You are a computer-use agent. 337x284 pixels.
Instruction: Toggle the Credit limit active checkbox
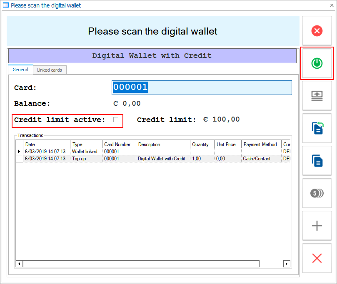[116, 120]
